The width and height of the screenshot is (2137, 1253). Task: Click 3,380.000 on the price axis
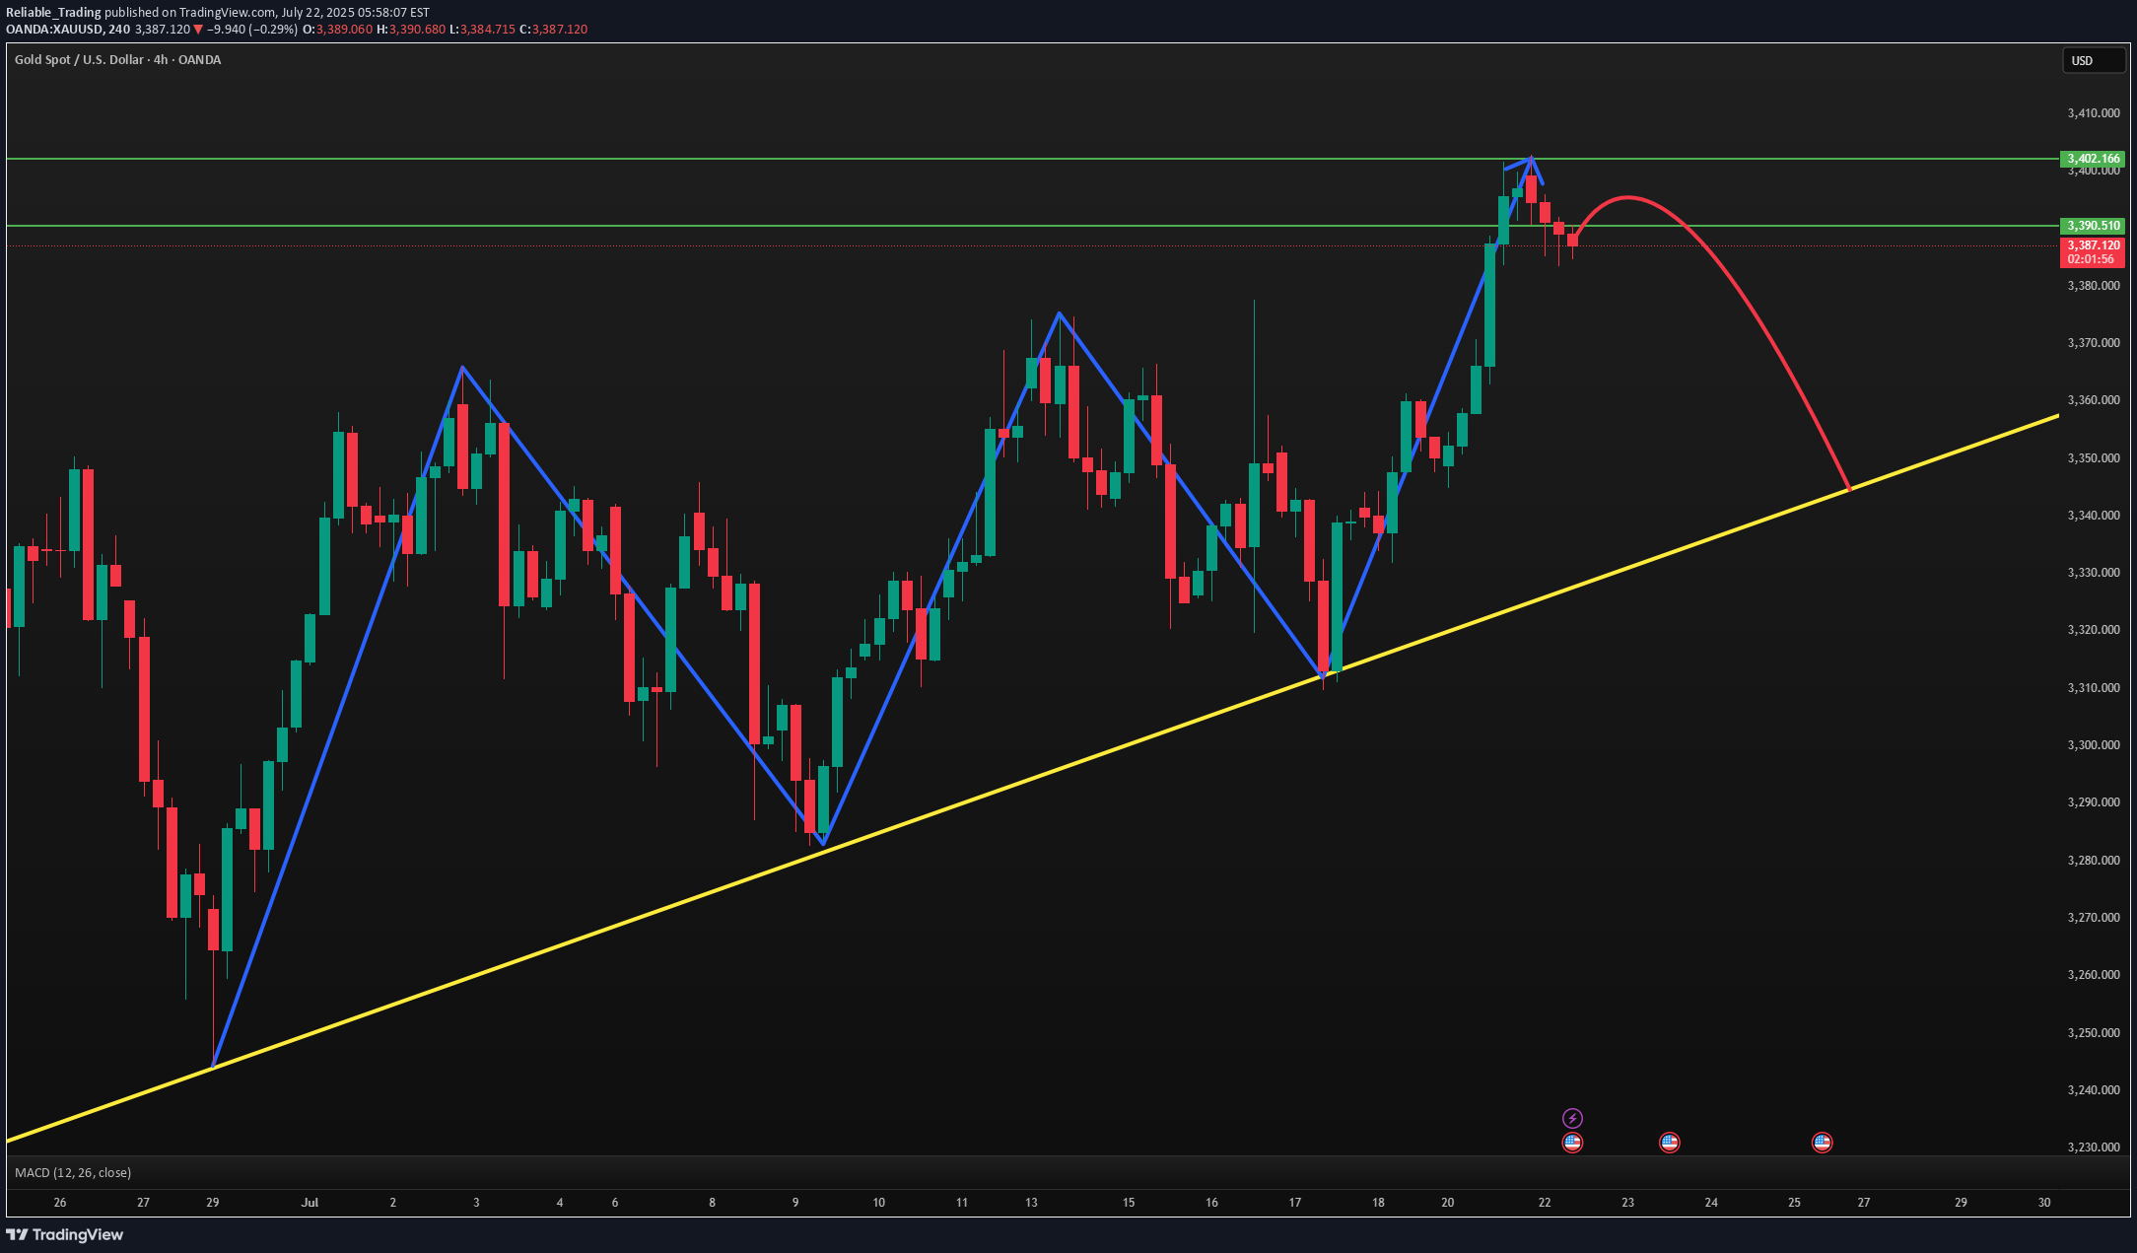click(x=2094, y=286)
